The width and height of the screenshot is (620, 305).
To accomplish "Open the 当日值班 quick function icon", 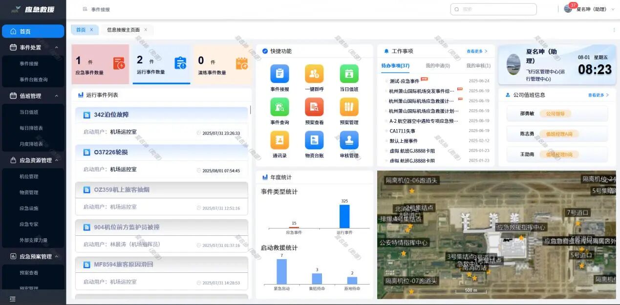I will (349, 74).
